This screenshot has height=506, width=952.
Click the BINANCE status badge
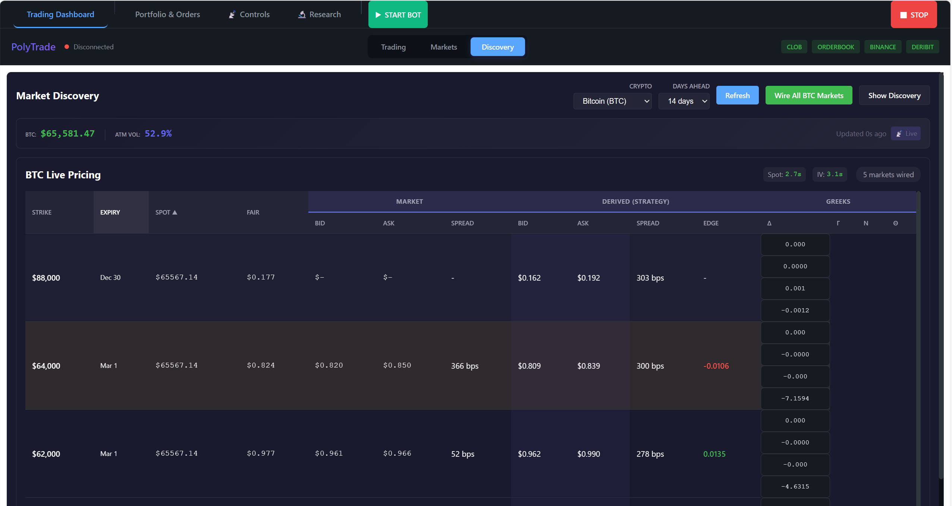pyautogui.click(x=883, y=47)
